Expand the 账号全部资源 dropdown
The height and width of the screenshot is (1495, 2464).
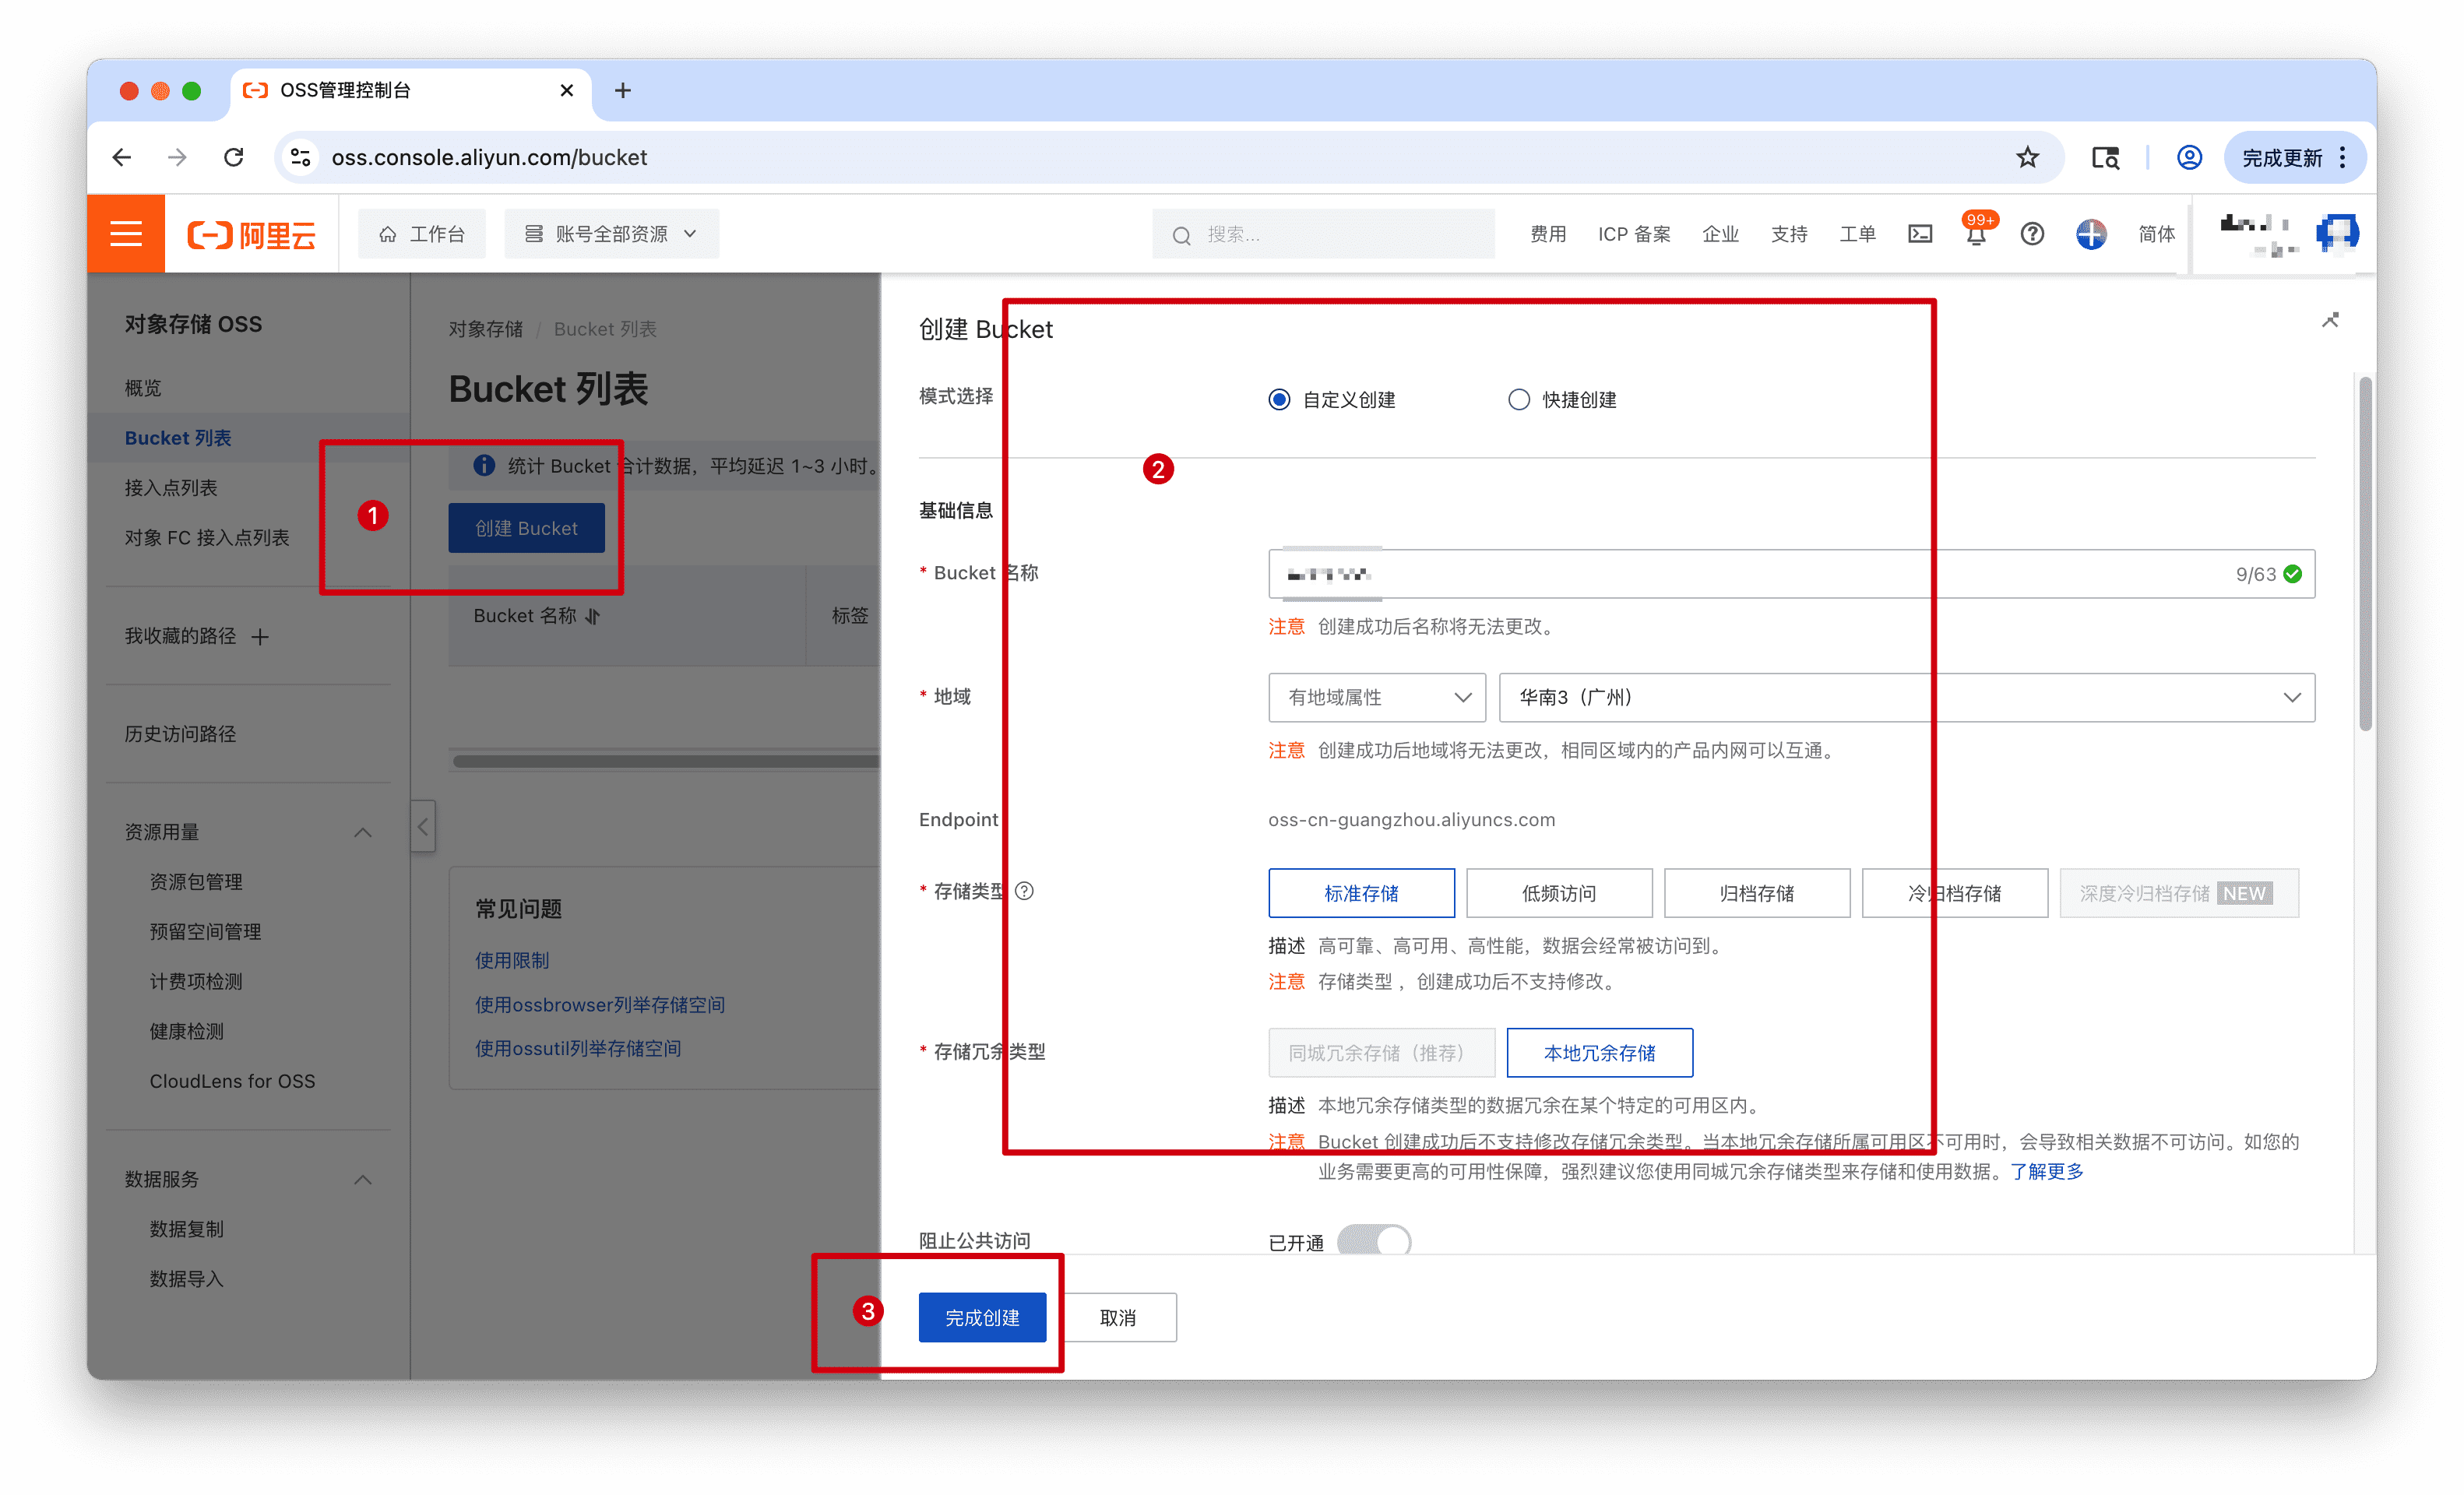point(611,234)
